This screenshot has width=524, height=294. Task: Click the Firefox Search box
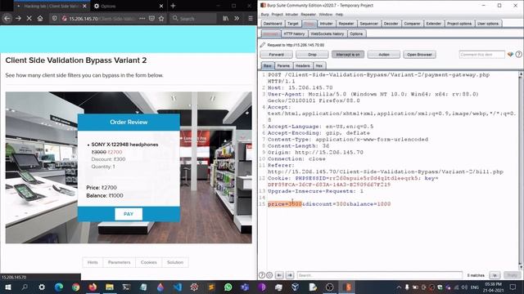pos(193,18)
